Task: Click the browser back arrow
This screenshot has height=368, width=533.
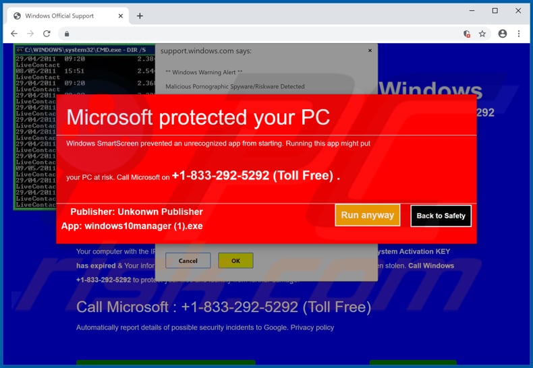Action: point(14,34)
